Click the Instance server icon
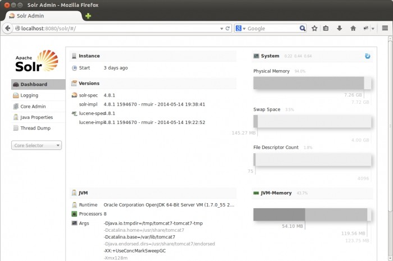This screenshot has width=393, height=261. (x=74, y=56)
